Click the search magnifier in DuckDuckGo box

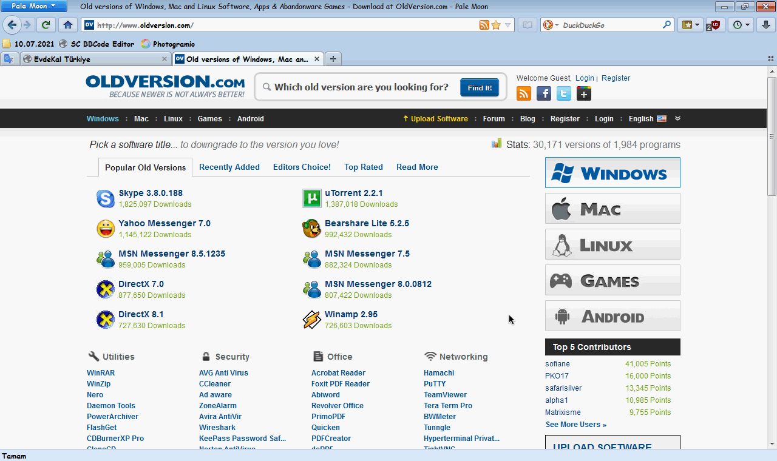pyautogui.click(x=667, y=25)
